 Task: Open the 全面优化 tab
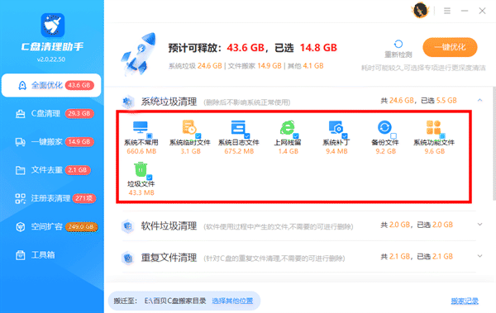coord(51,85)
